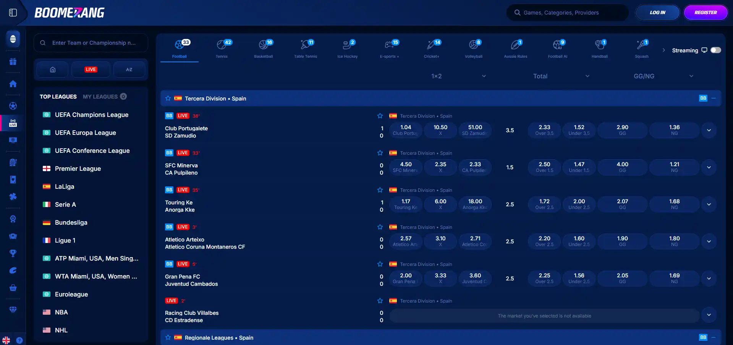Switch to the MY LEAGUES tab

pyautogui.click(x=105, y=97)
